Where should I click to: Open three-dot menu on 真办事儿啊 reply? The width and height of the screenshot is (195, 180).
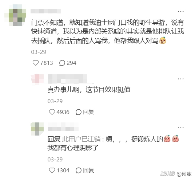click(181, 79)
